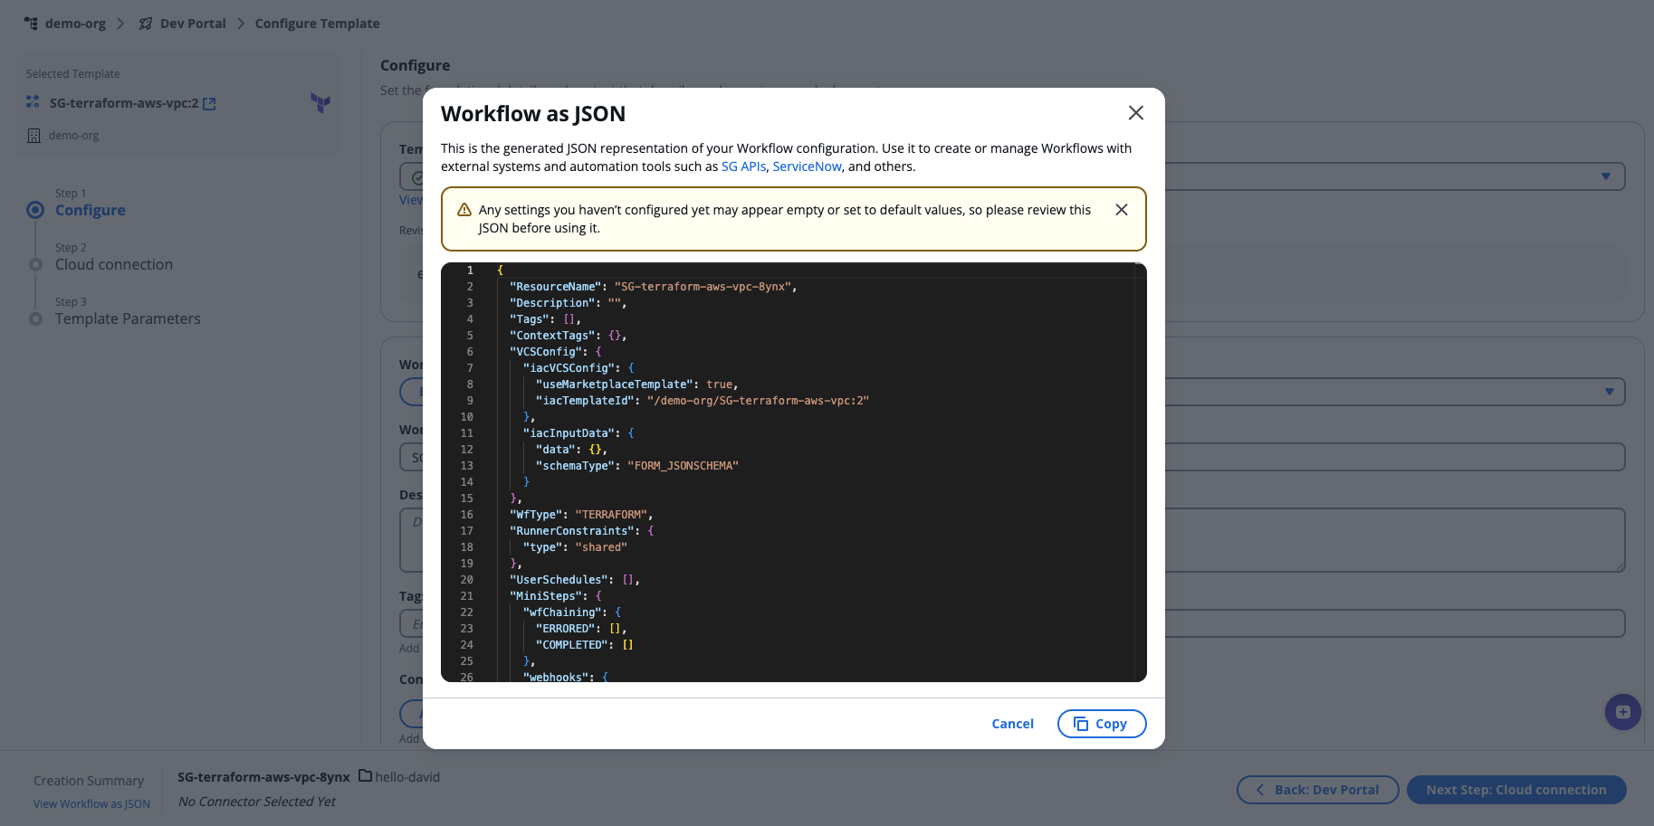The image size is (1654, 826).
Task: Click the building icon next to demo-org
Action: (33, 135)
